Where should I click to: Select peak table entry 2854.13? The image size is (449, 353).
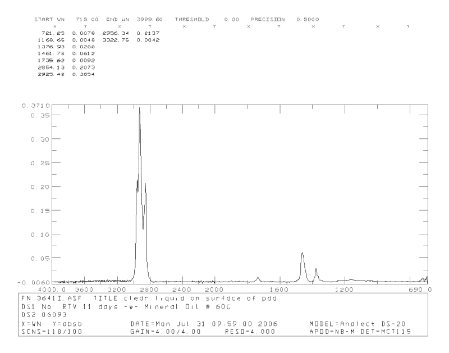[51, 67]
